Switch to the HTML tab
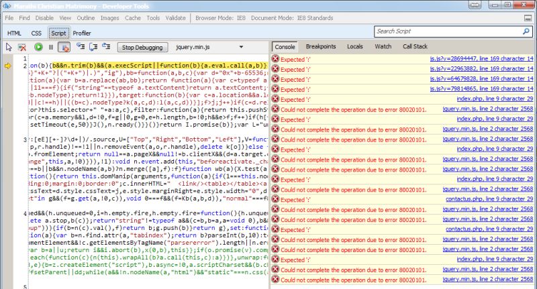The image size is (537, 289). click(x=14, y=33)
